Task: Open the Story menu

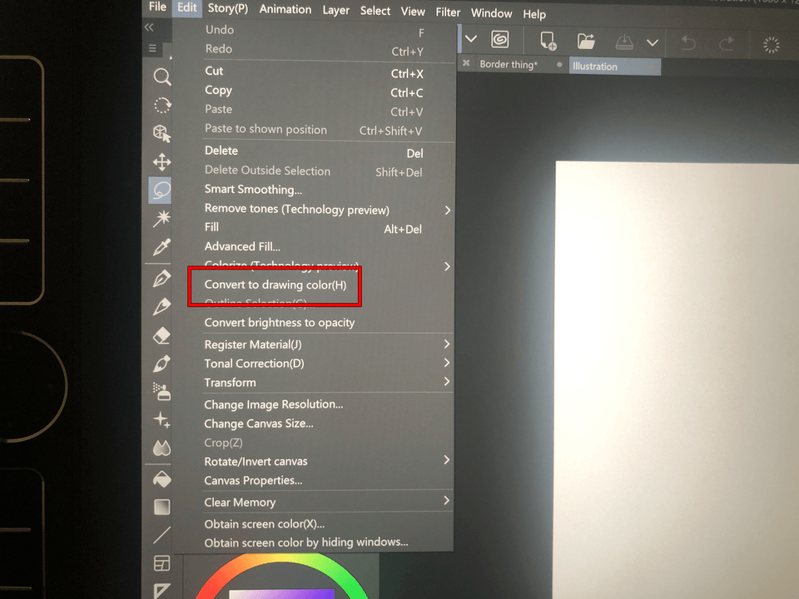Action: pos(227,8)
